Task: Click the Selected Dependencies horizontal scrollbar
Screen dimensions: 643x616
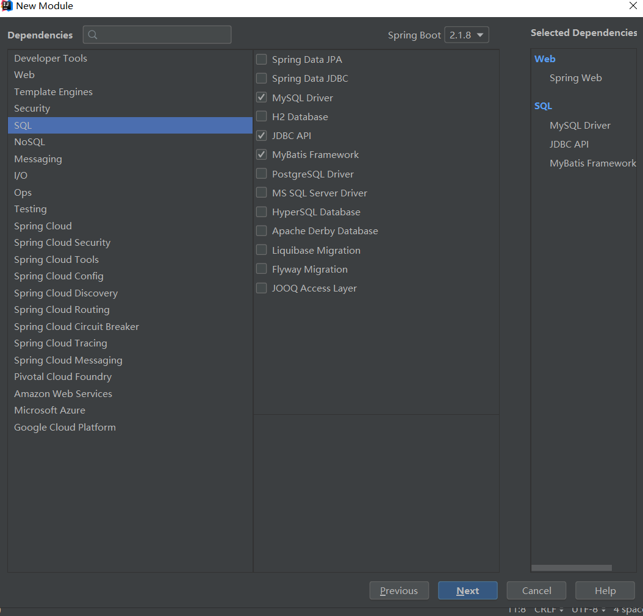Action: point(571,568)
